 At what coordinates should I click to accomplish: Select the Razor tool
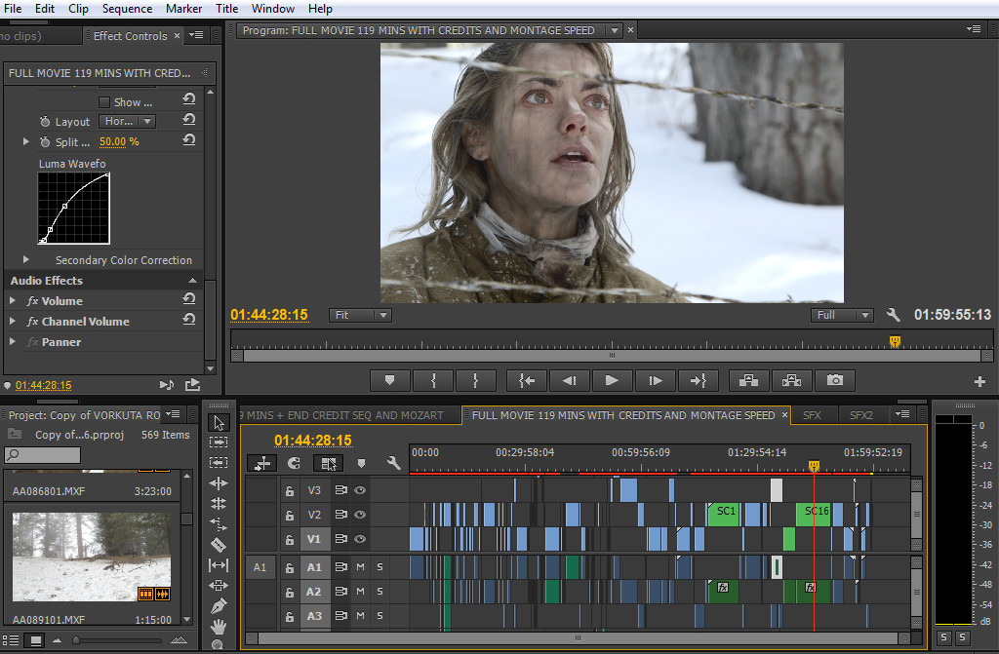219,545
